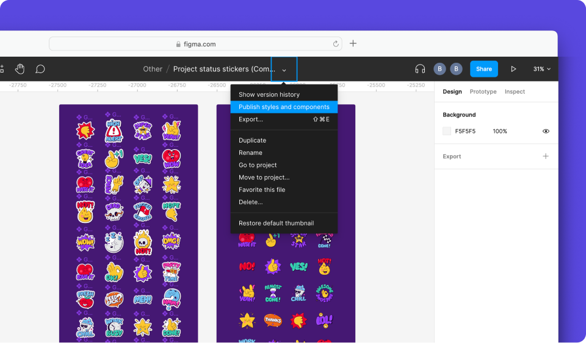Viewport: 586px width, 343px height.
Task: Select Publish styles and components
Action: (x=284, y=107)
